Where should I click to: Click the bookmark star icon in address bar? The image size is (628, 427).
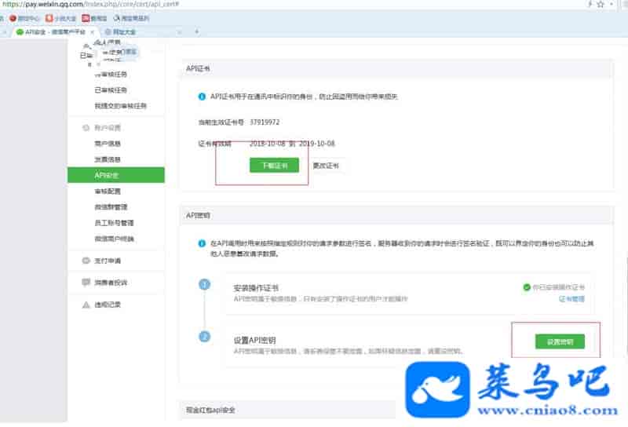(599, 5)
